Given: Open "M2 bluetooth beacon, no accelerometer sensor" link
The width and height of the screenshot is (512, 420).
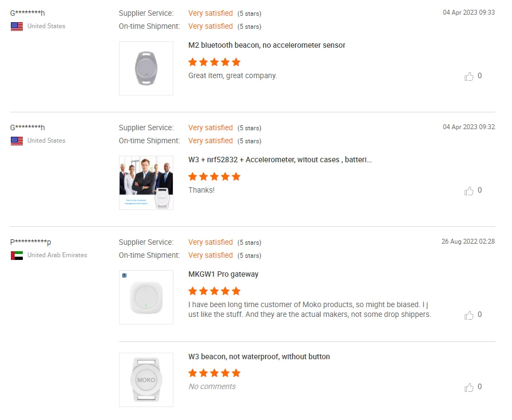Looking at the screenshot, I should (x=267, y=45).
